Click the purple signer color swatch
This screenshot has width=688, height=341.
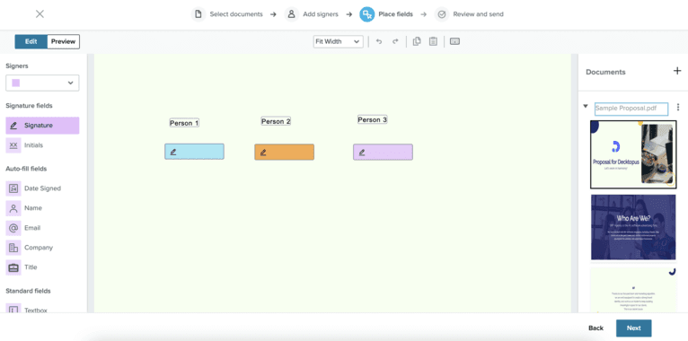(x=16, y=83)
